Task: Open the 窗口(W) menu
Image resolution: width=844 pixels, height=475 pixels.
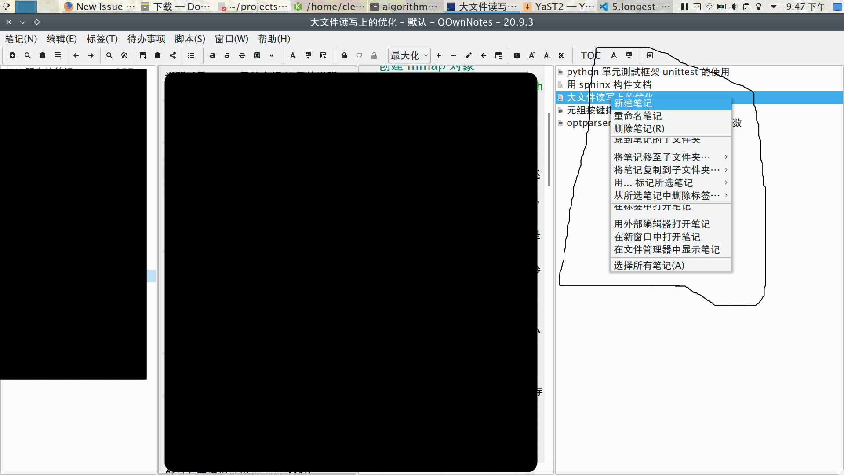Action: [232, 39]
